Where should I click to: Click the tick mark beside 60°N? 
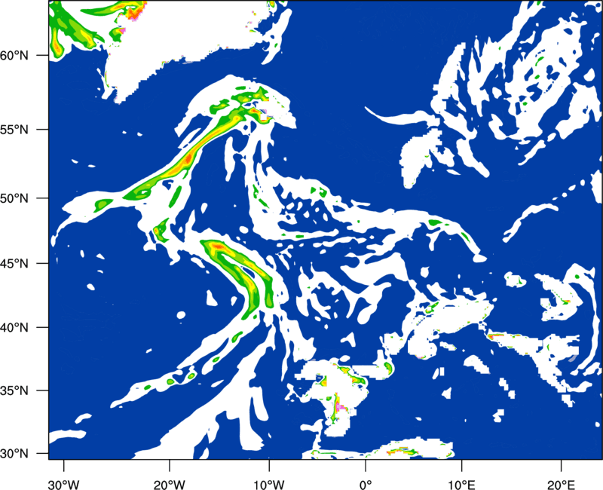(43, 55)
